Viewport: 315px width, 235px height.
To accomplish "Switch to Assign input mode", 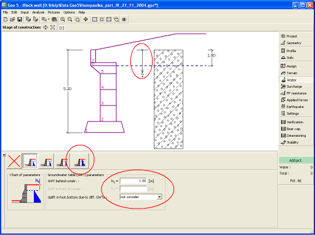I will pos(296,66).
